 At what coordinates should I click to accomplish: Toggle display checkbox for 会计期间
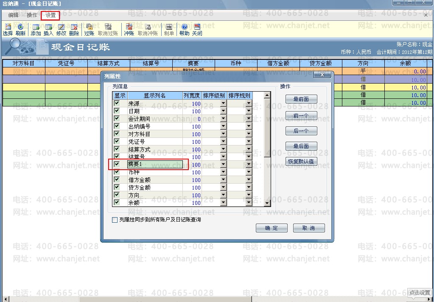coord(117,118)
